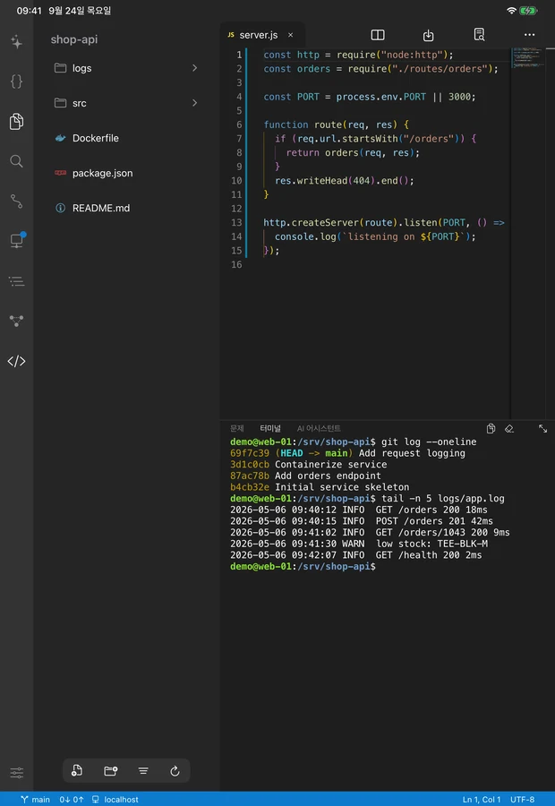Open the settings sliders icon
Screen dimensions: 555x806
pyautogui.click(x=16, y=773)
